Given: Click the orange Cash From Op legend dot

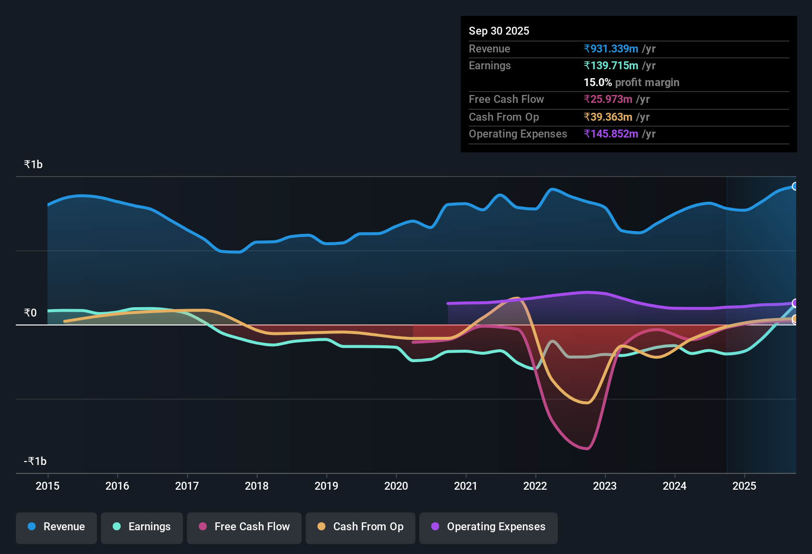Looking at the screenshot, I should coord(321,527).
